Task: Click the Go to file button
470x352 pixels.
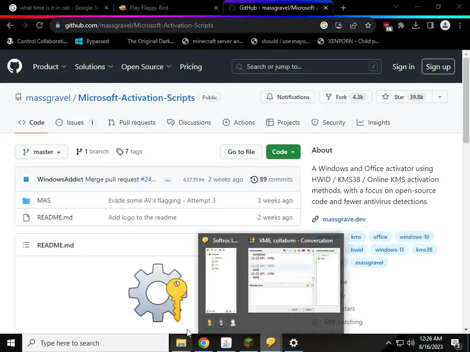Action: click(241, 152)
